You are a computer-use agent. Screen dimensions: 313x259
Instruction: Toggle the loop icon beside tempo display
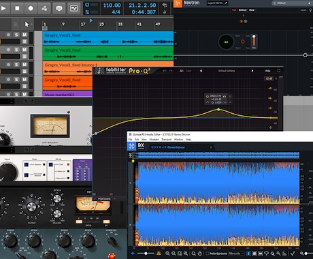(x=87, y=12)
